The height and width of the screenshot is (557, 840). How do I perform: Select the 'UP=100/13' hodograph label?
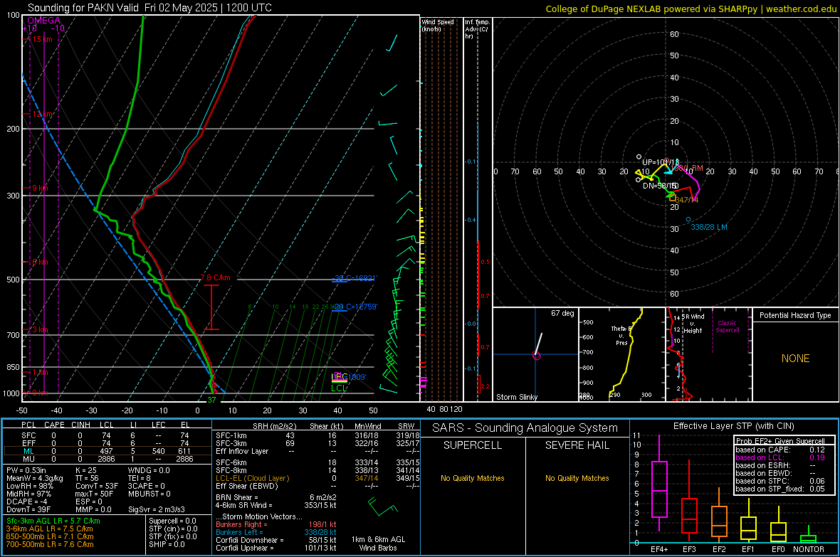click(661, 162)
